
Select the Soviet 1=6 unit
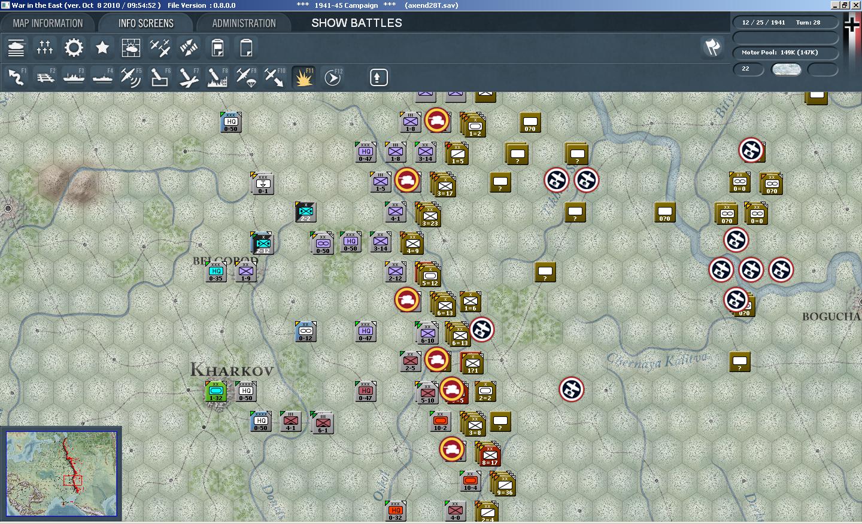(471, 301)
